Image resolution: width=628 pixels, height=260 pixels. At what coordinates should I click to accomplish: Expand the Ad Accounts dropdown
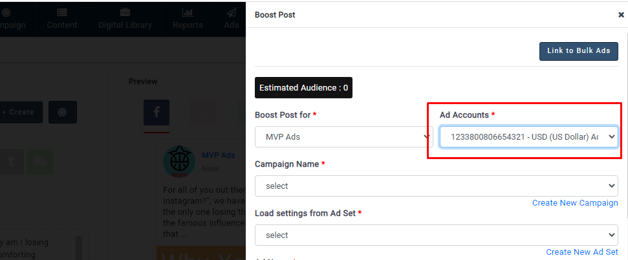(x=528, y=136)
